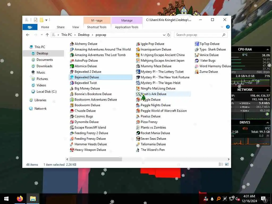Select the AstroPop Deluxe icon

[72, 61]
